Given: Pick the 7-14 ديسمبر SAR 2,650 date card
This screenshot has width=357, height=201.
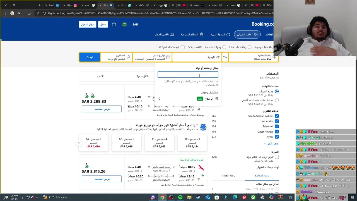Looking at the screenshot, I should (93, 143).
